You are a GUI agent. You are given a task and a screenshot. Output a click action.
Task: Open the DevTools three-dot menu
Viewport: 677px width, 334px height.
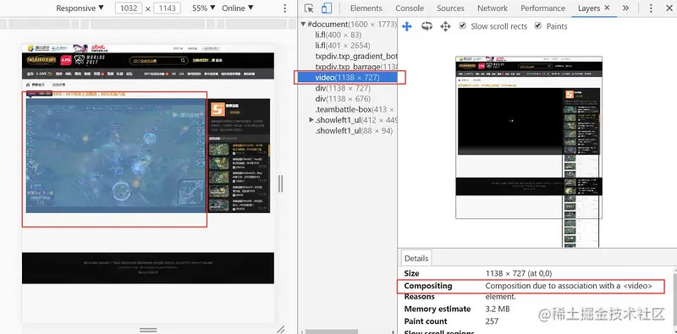coord(651,8)
